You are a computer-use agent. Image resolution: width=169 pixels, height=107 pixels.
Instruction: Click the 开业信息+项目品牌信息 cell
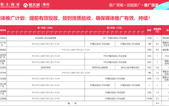click(46, 38)
